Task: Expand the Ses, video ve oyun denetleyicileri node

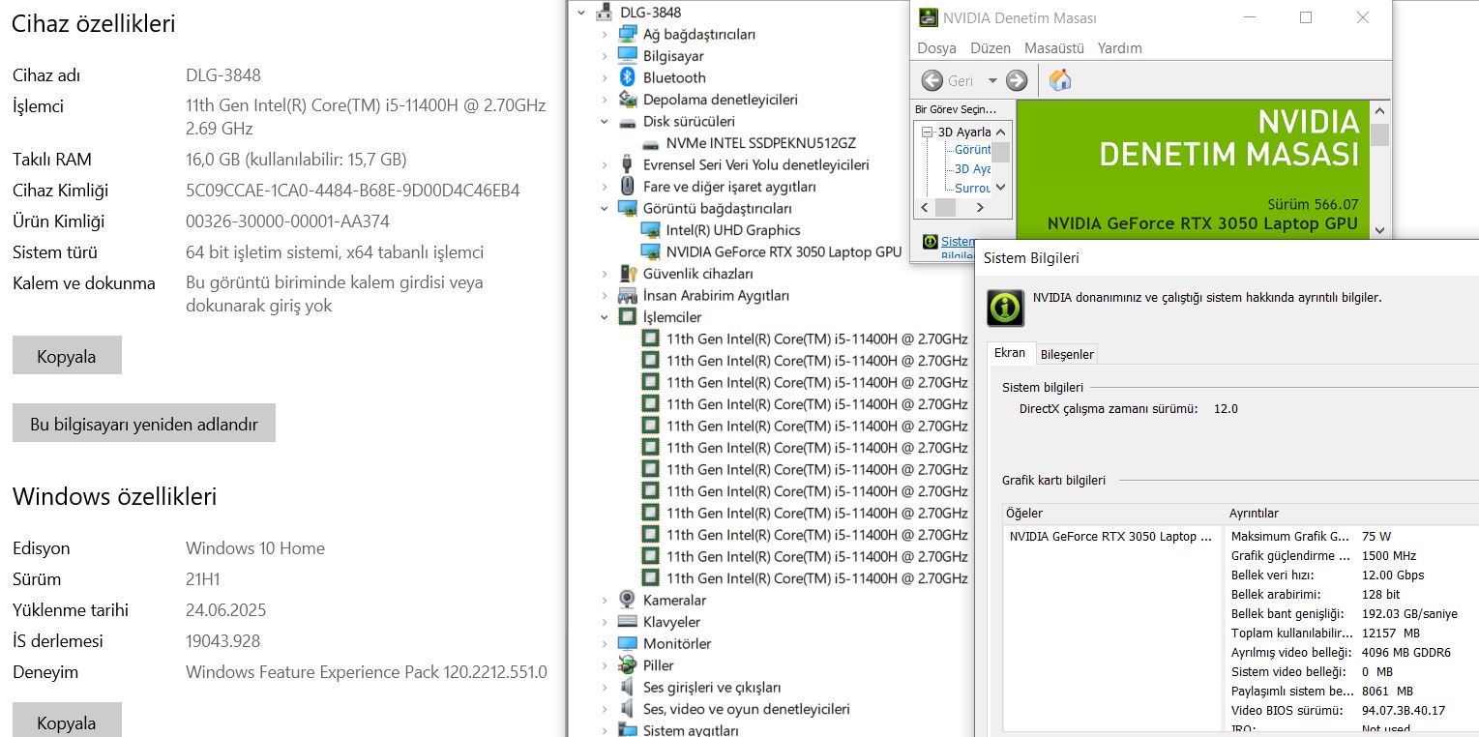Action: tap(605, 709)
